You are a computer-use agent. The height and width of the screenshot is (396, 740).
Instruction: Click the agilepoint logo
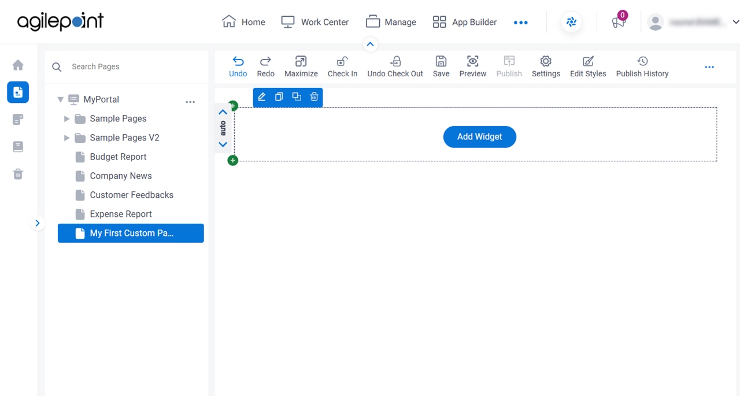(60, 22)
